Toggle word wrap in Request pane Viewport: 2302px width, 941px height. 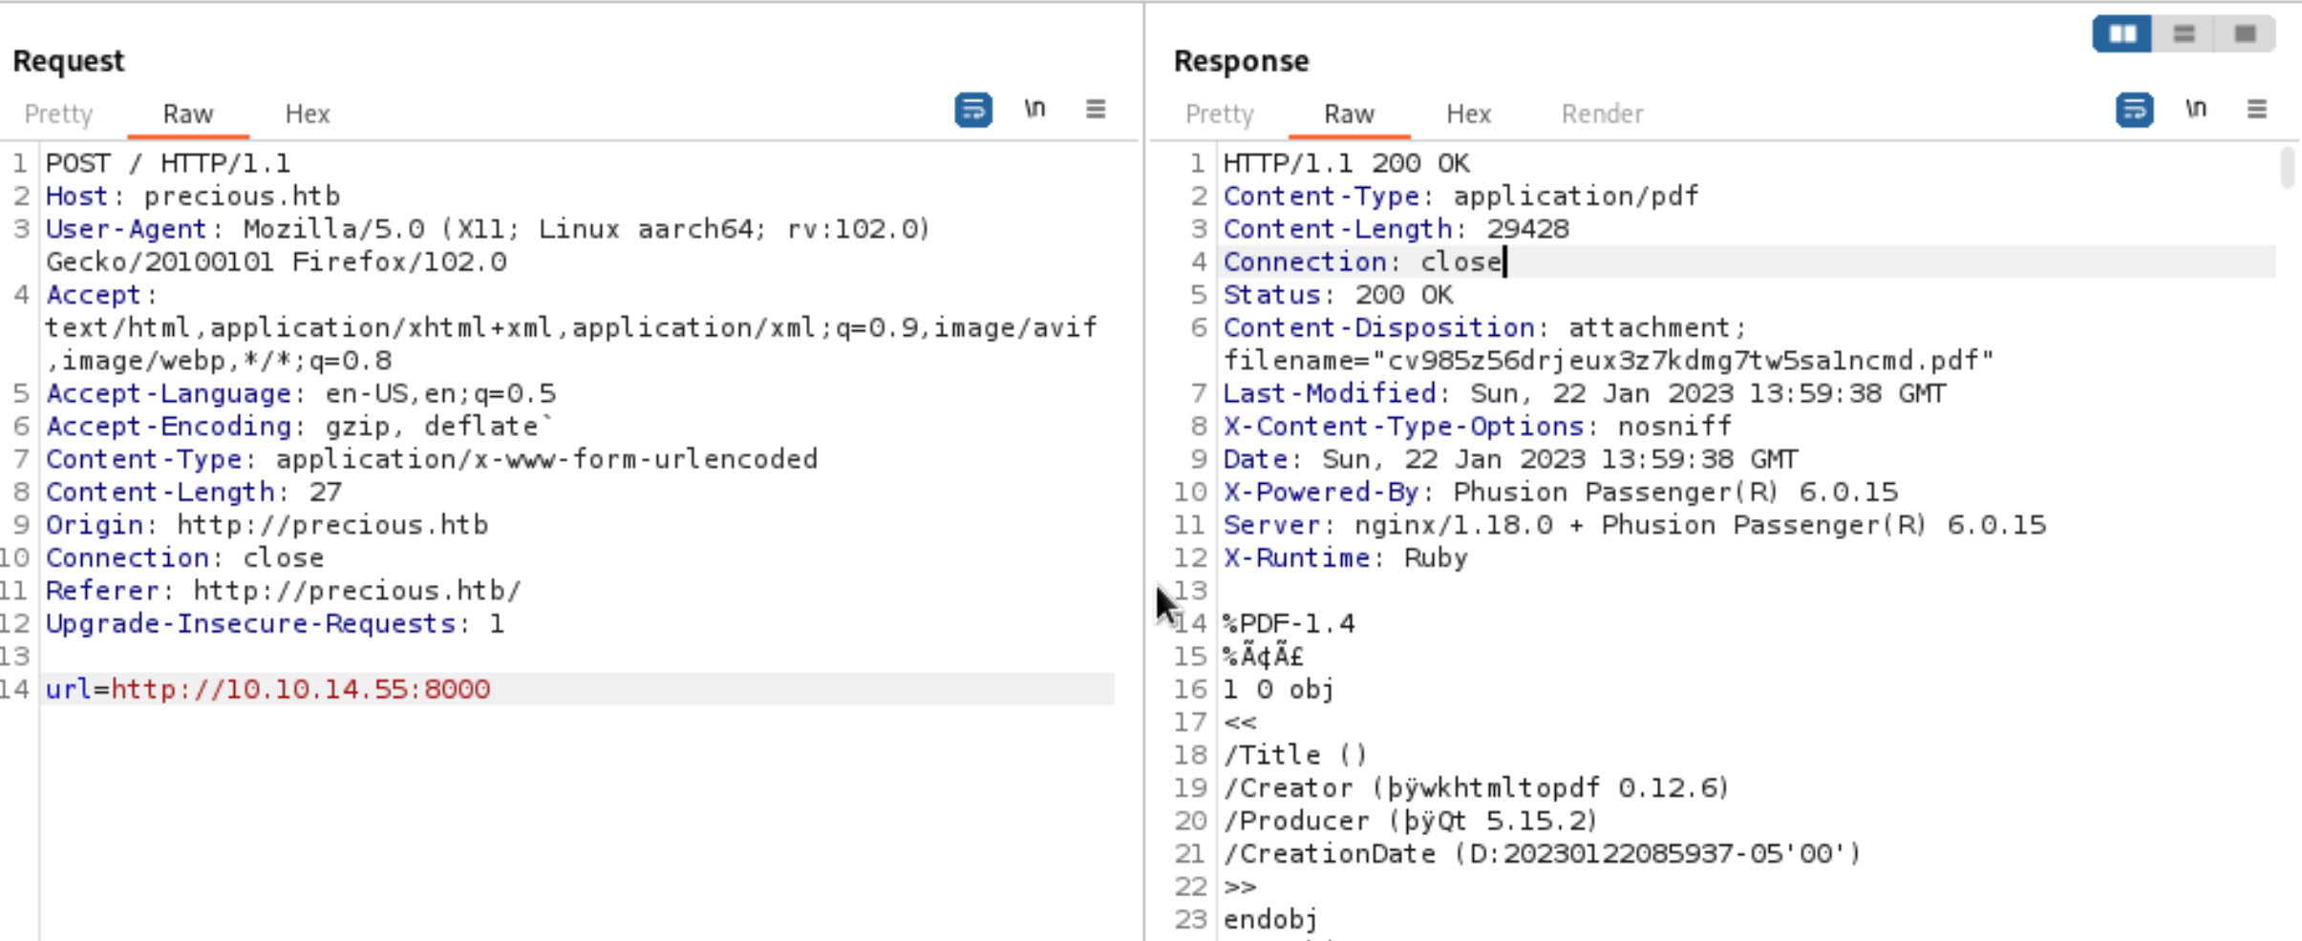click(973, 110)
